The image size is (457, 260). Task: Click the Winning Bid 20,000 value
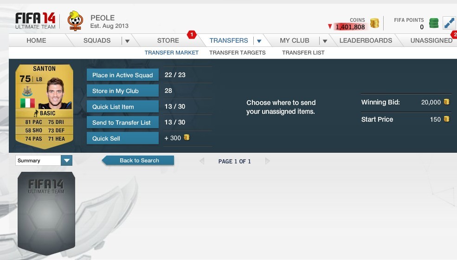click(431, 102)
